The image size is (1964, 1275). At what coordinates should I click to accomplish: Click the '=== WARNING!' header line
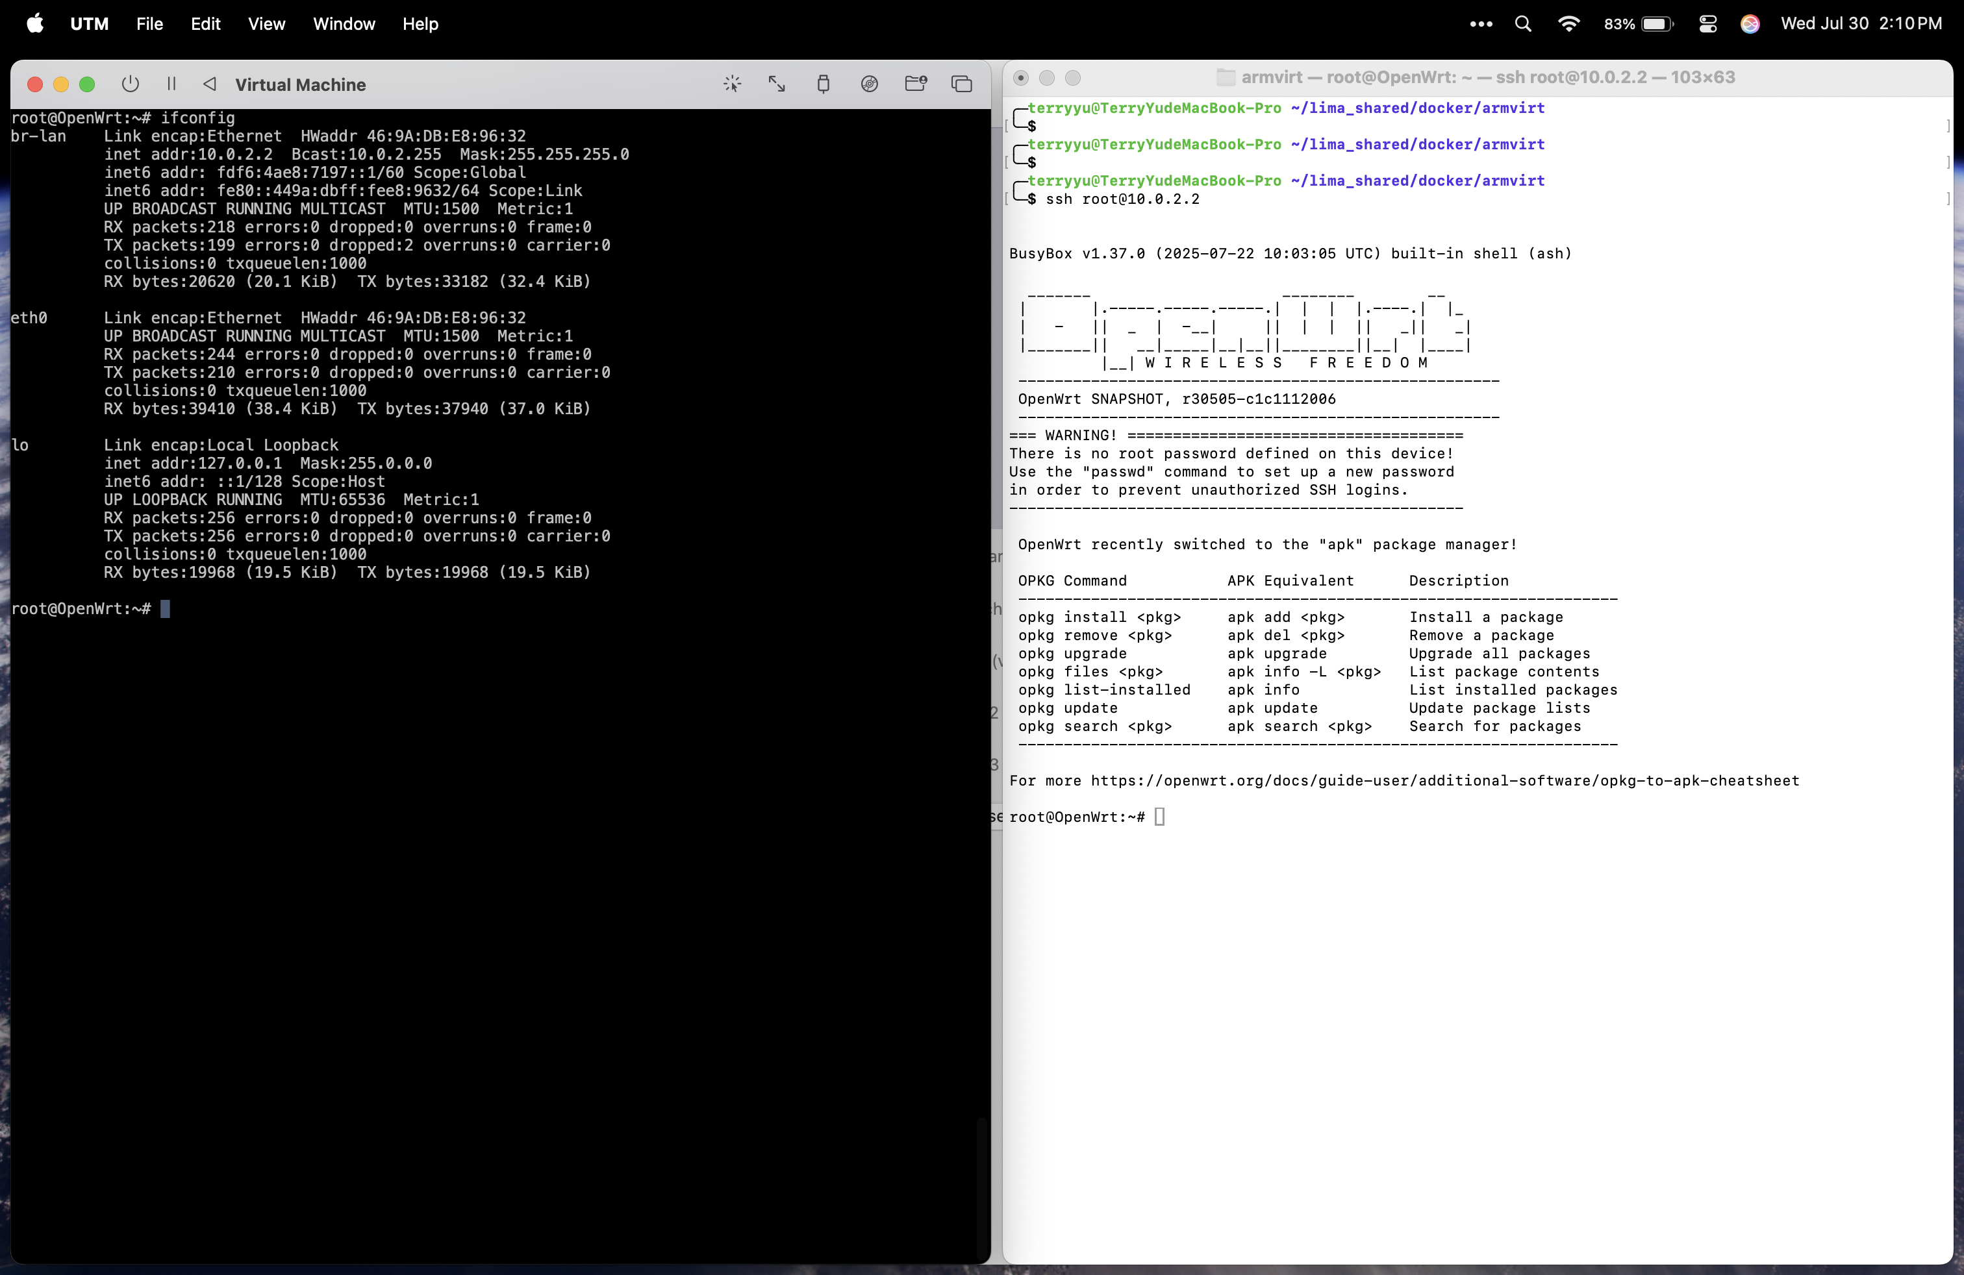[x=1236, y=436]
